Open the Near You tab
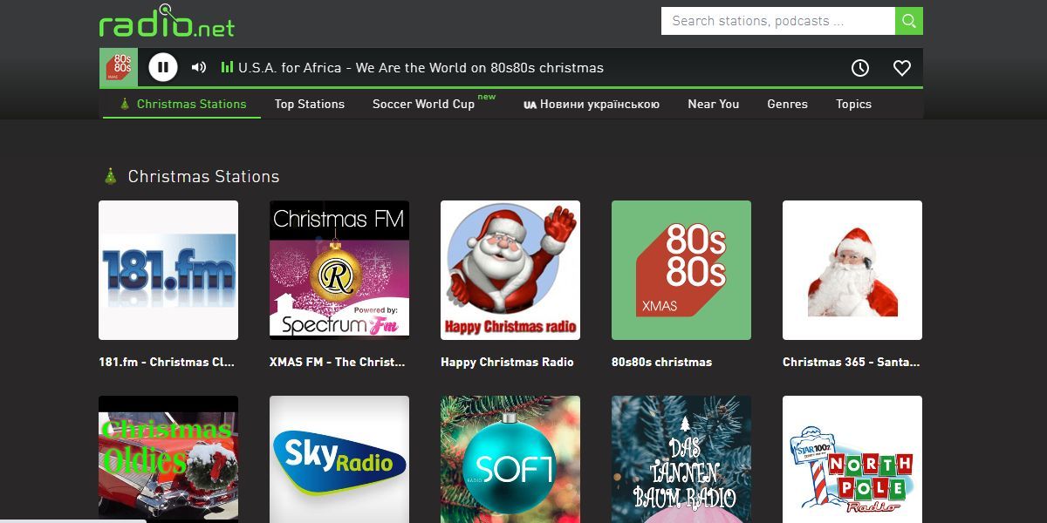The image size is (1047, 523). [714, 104]
